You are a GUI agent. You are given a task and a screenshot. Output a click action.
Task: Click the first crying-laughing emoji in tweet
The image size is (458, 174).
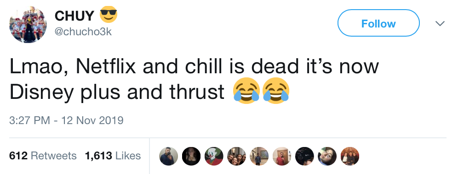click(x=246, y=91)
